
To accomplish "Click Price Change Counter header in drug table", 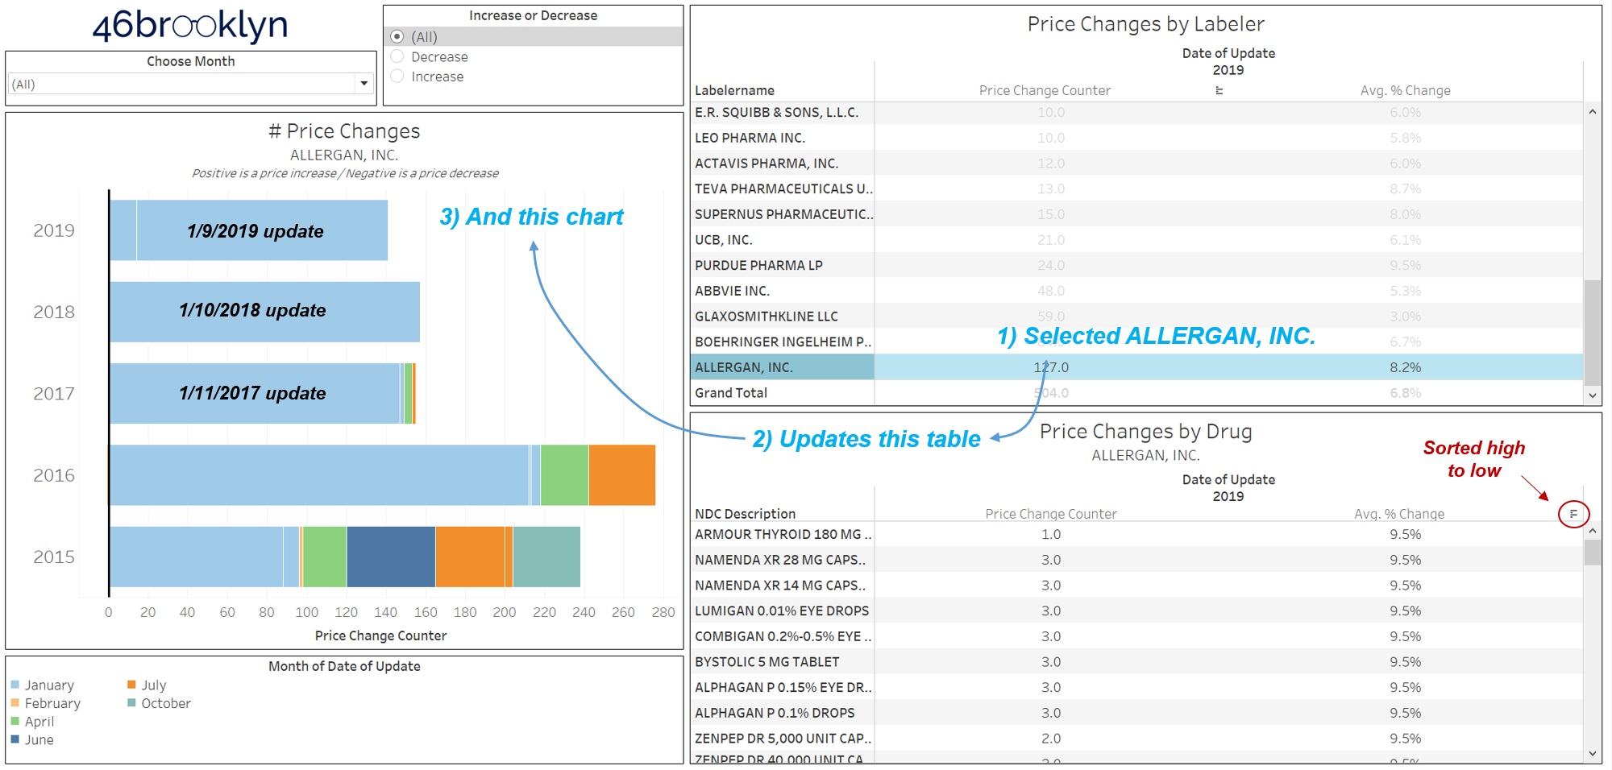I will pyautogui.click(x=1051, y=514).
